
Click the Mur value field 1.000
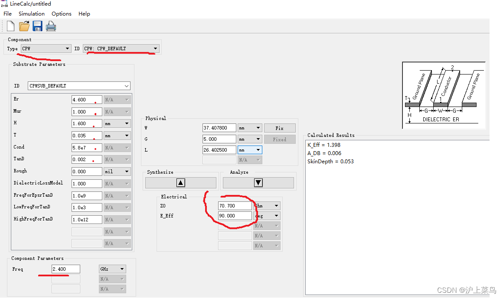(87, 111)
